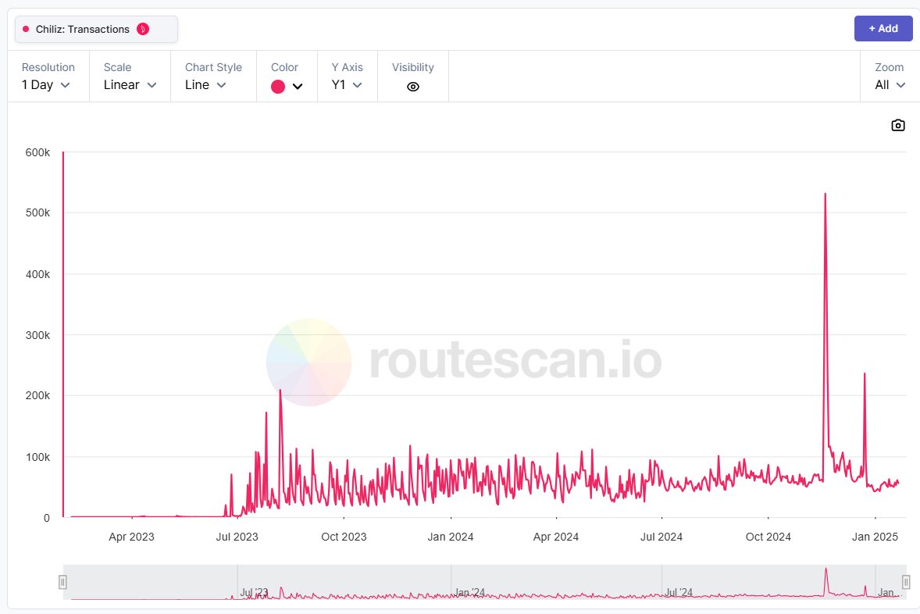Click the 100k y-axis label

pos(37,457)
